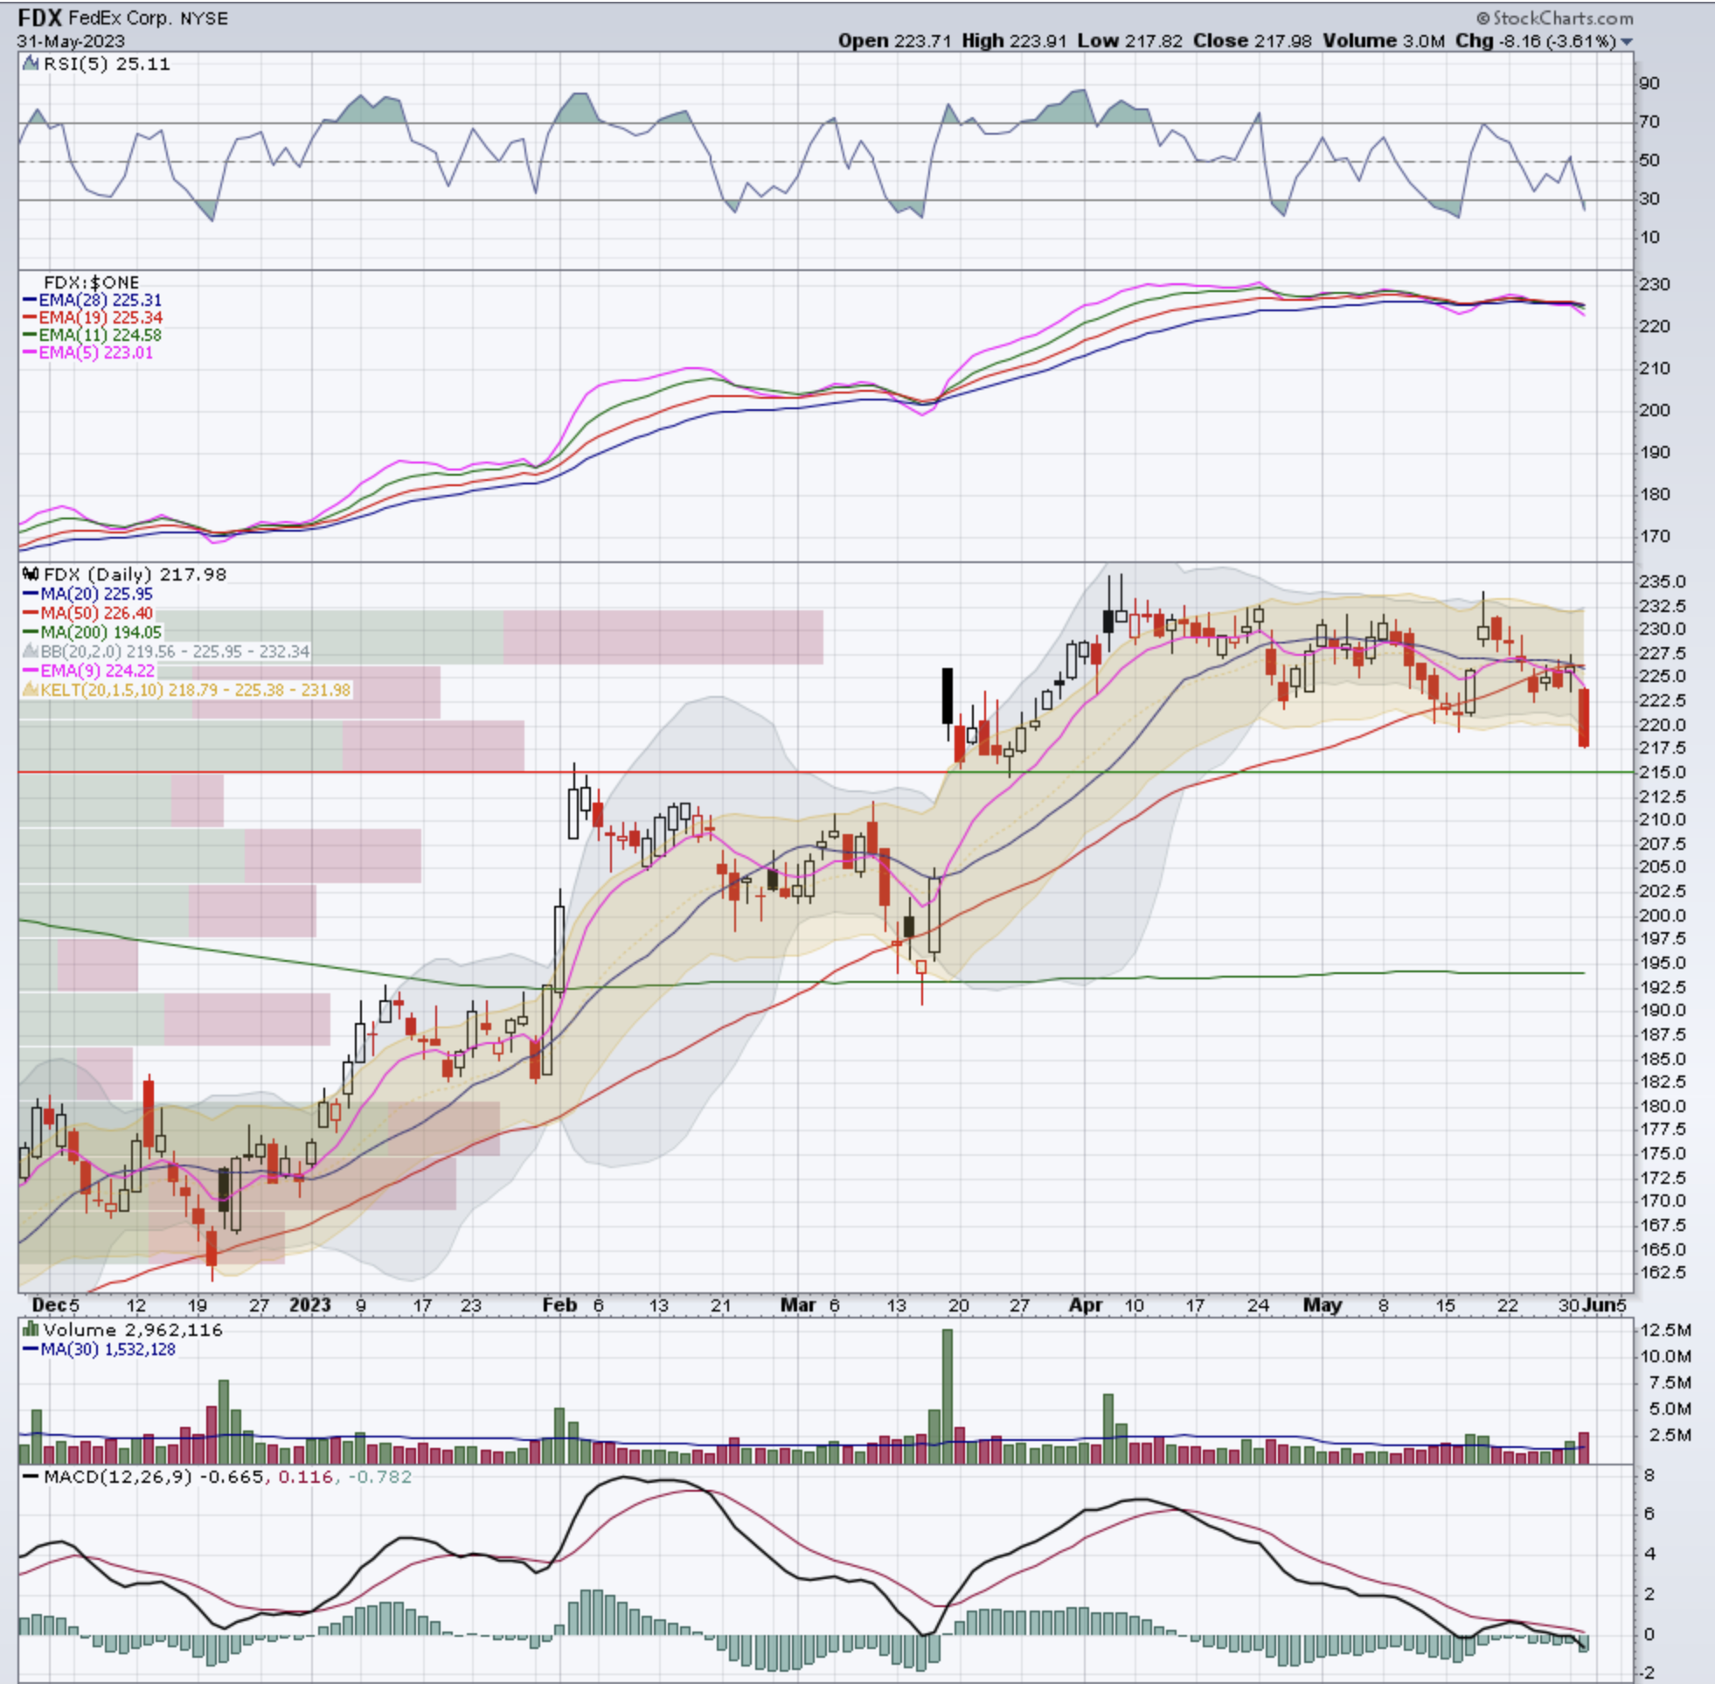Click the volume bars icon beside Volume
Screen dimensions: 1715x1684
[30, 1329]
